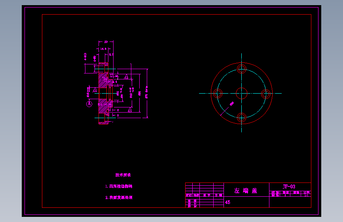
Task: Select the top bolt hole in front view
Action: pyautogui.click(x=241, y=69)
